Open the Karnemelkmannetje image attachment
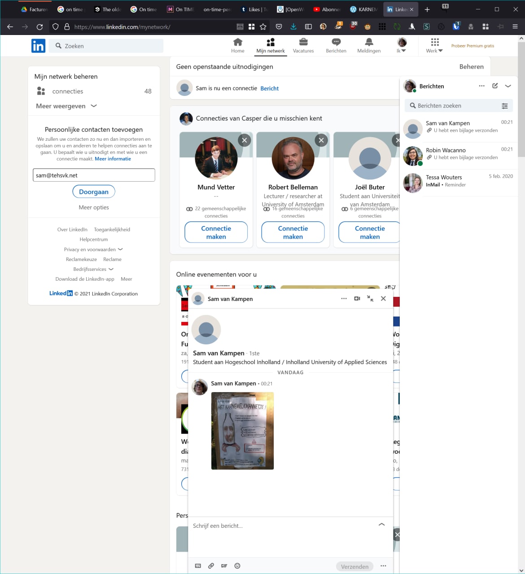The image size is (525, 574). (x=242, y=431)
